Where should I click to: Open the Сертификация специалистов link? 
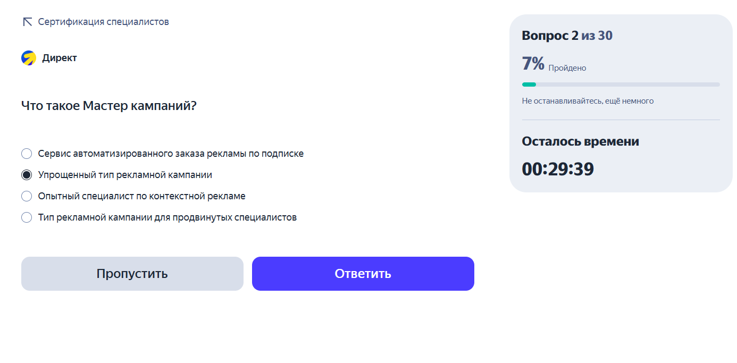[103, 22]
